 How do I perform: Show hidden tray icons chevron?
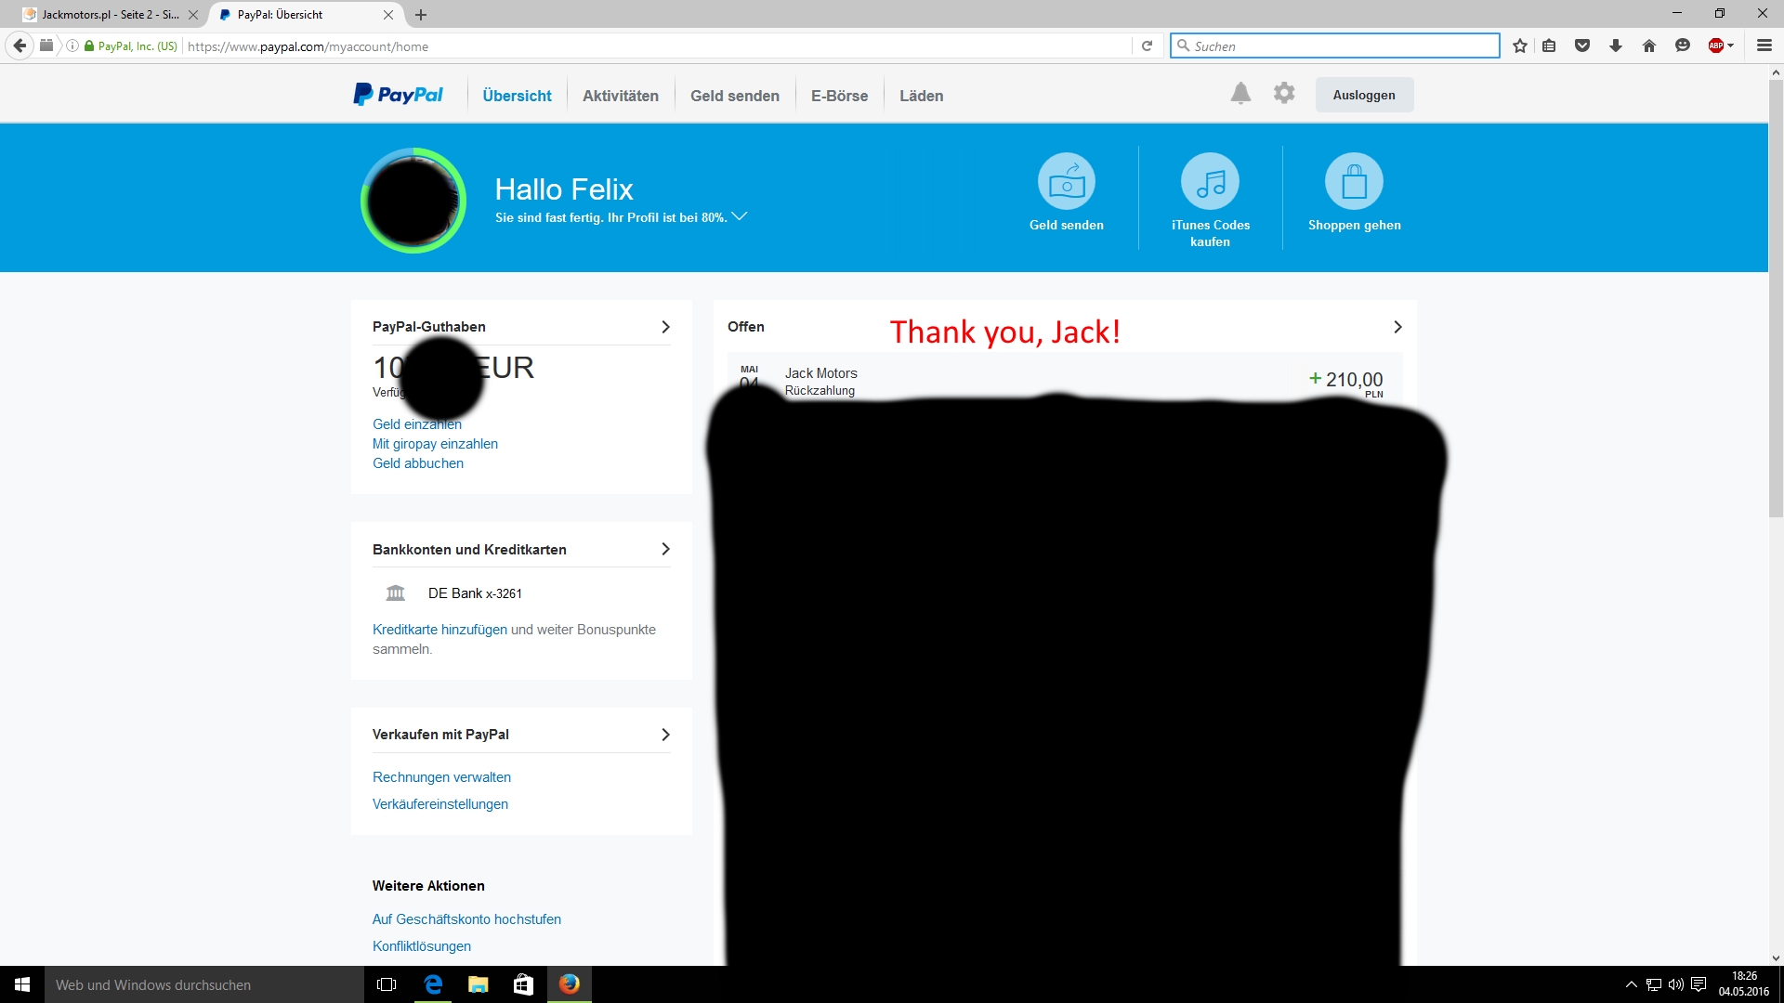[x=1631, y=984]
